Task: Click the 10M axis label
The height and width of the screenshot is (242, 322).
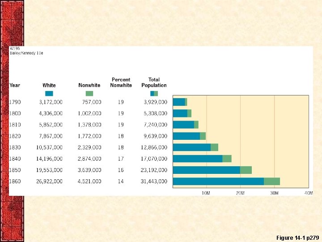Action: pos(206,193)
